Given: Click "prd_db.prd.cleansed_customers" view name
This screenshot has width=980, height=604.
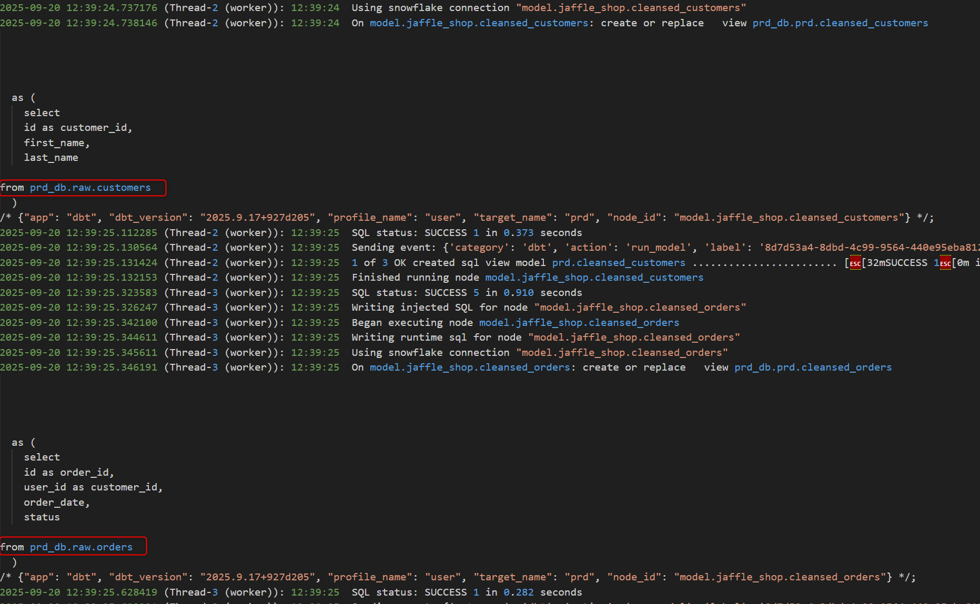Looking at the screenshot, I should (x=840, y=23).
